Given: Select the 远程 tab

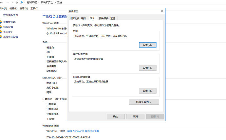Looking at the screenshot, I should [113, 19].
